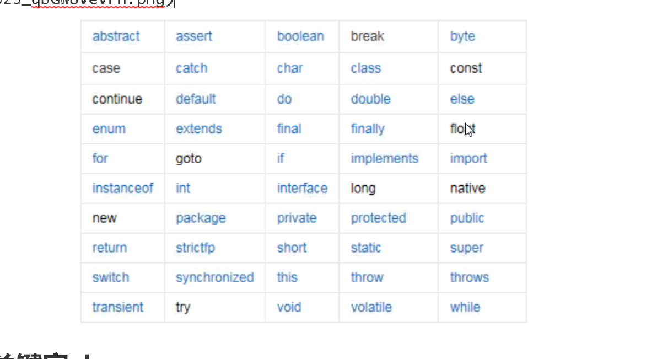Click the class keyword link
The width and height of the screenshot is (657, 359).
pyautogui.click(x=366, y=68)
